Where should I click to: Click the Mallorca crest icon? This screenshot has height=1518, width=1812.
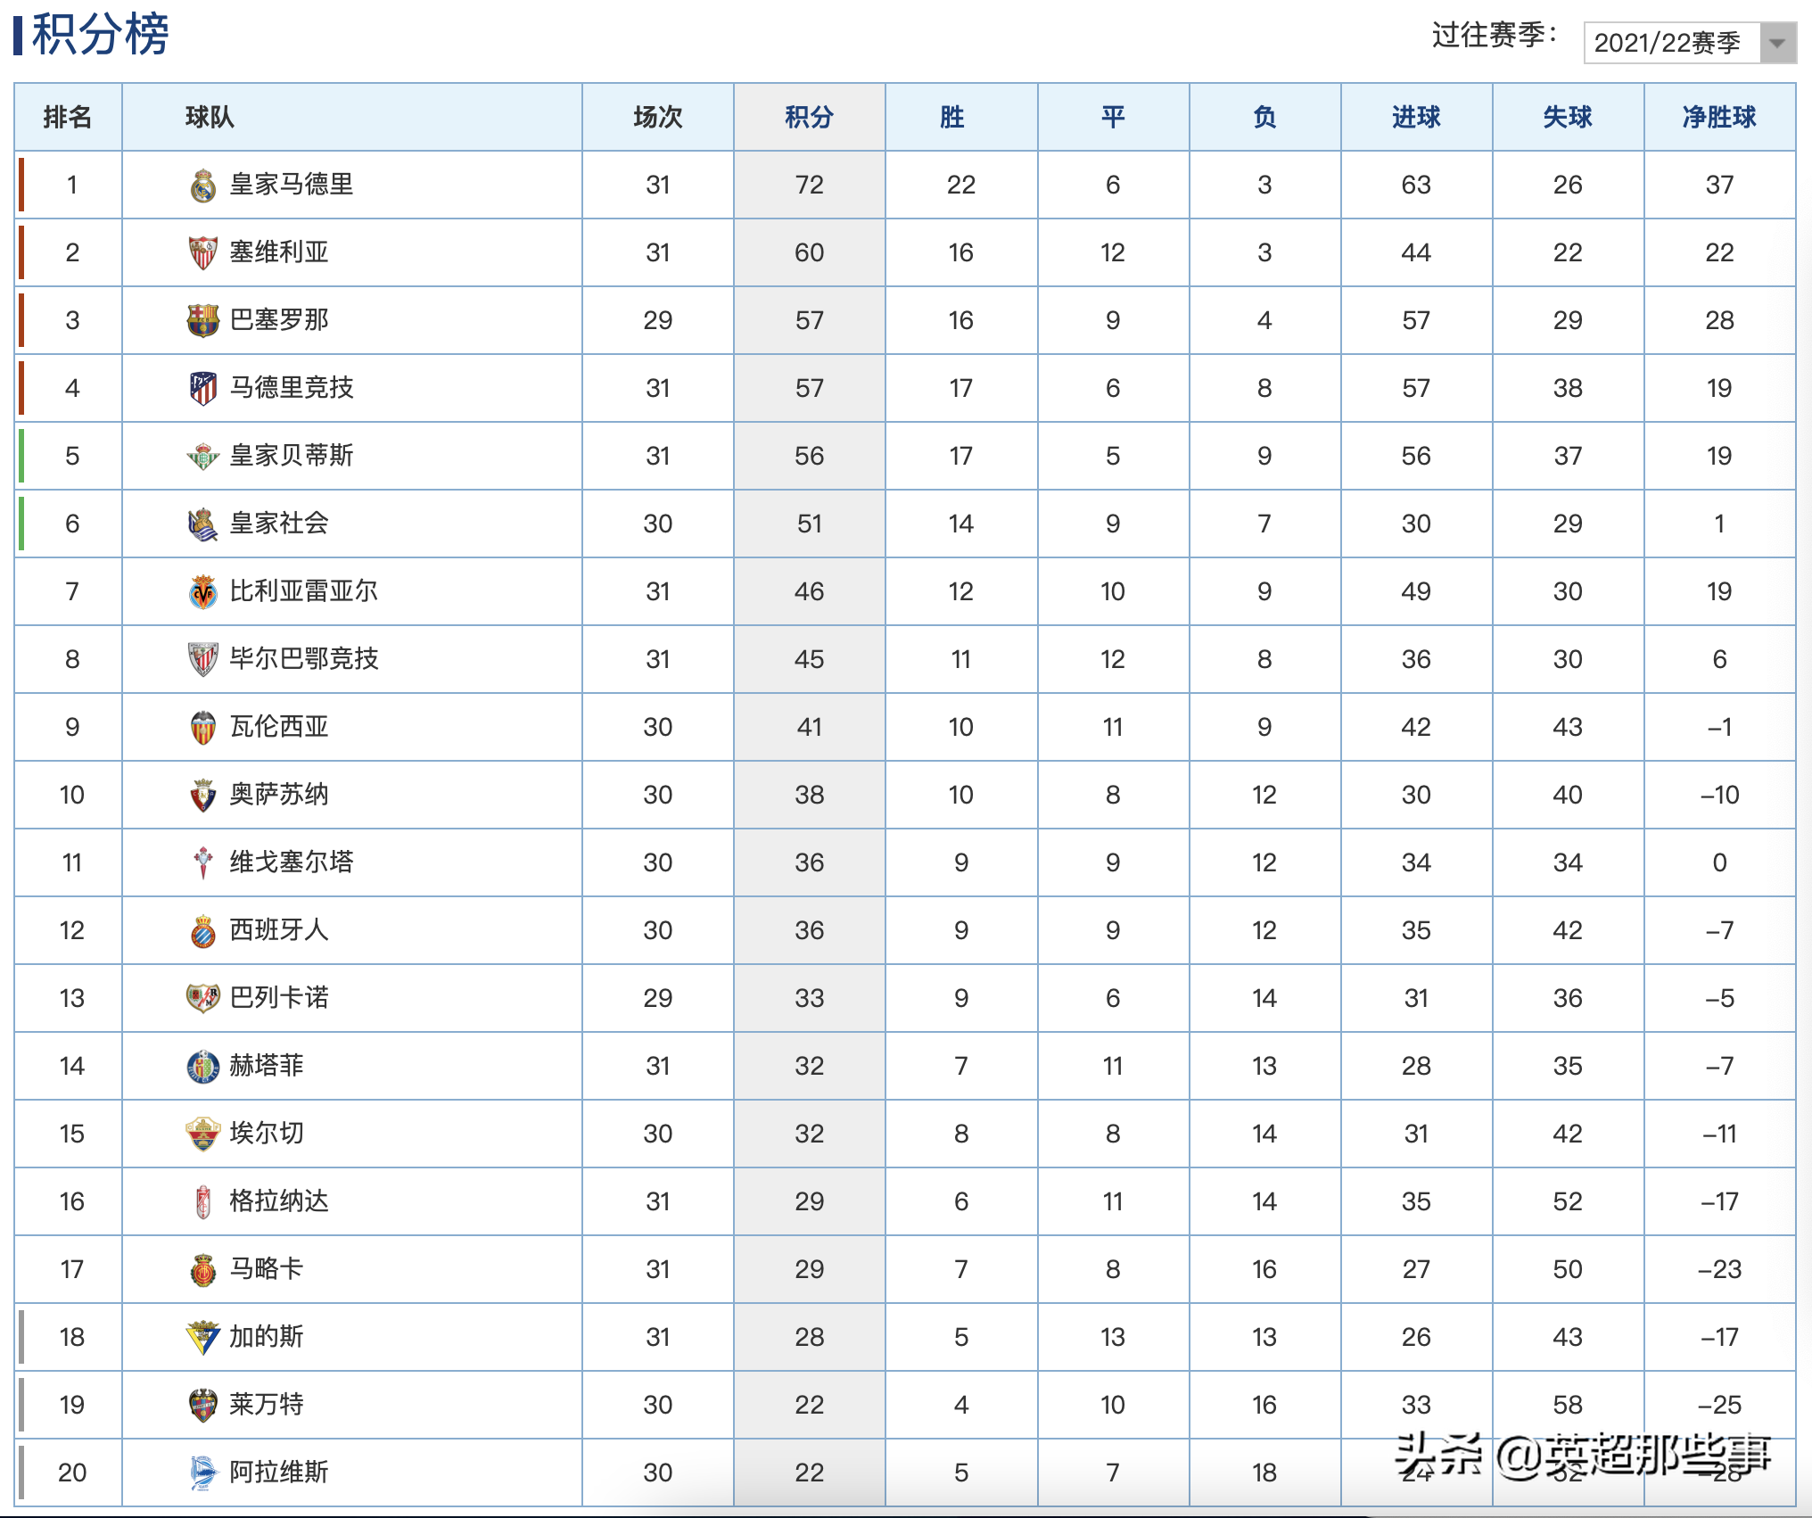[203, 1270]
